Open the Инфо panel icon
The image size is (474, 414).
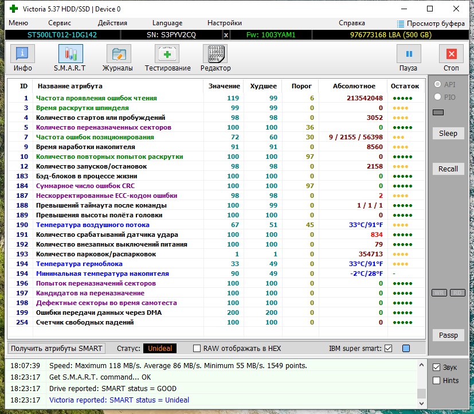pyautogui.click(x=23, y=54)
